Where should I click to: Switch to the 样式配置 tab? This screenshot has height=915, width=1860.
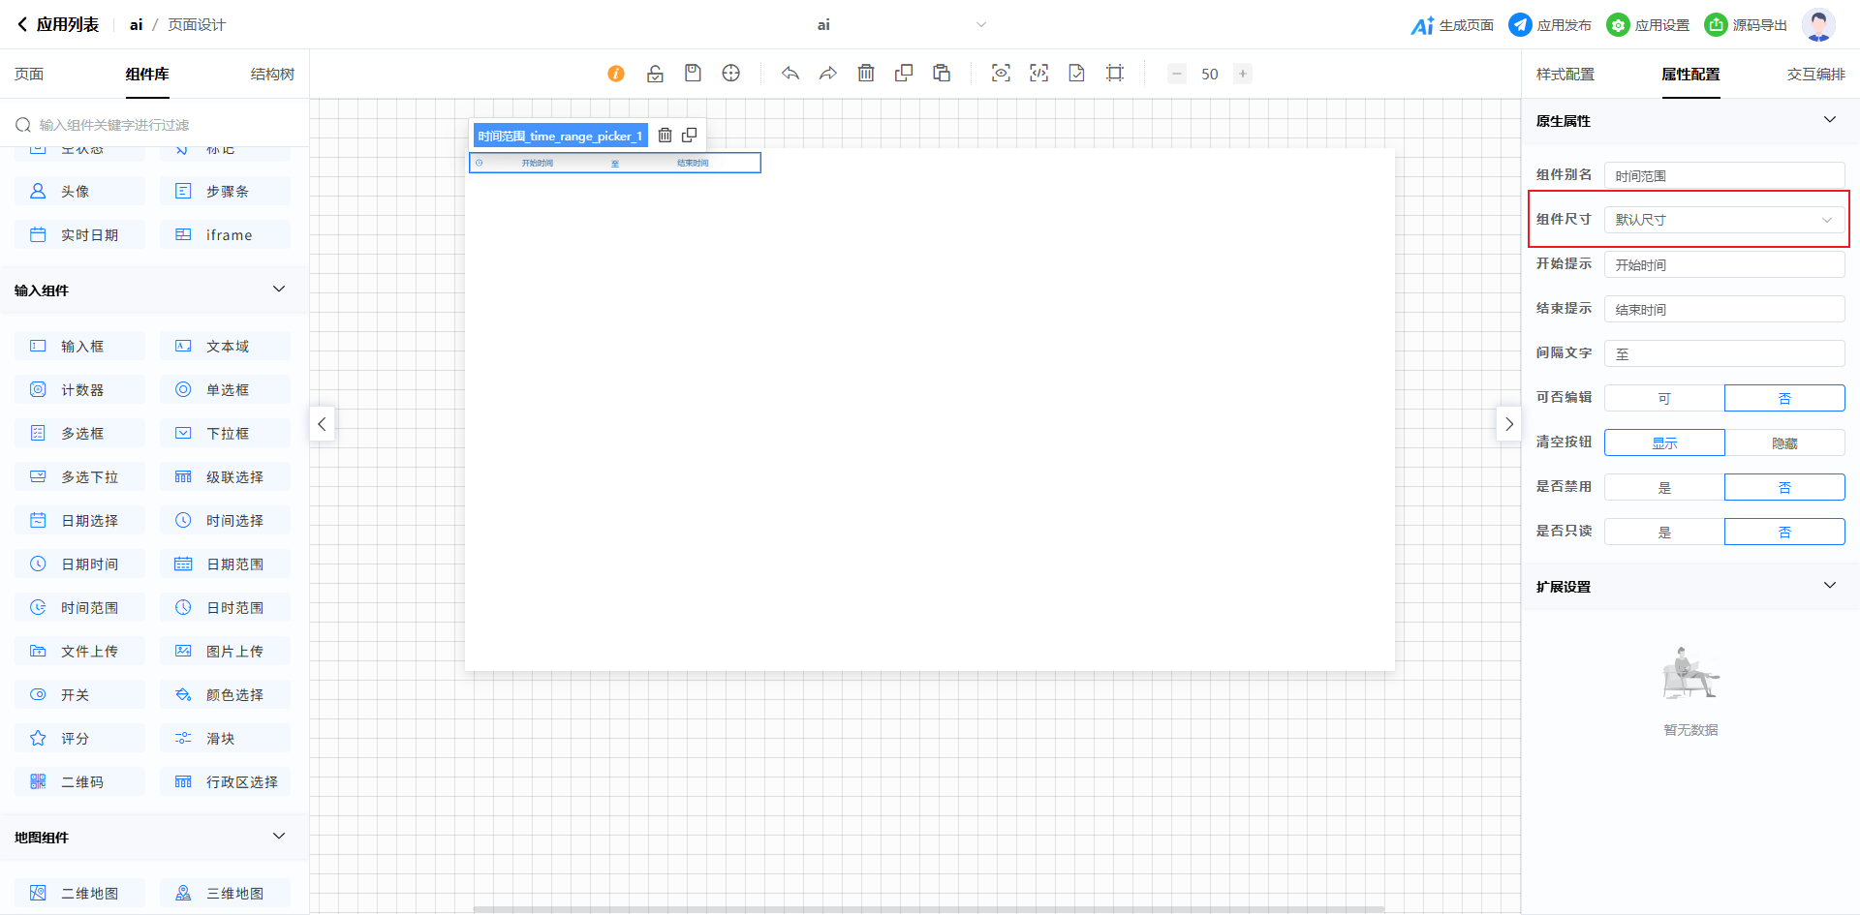(1565, 75)
